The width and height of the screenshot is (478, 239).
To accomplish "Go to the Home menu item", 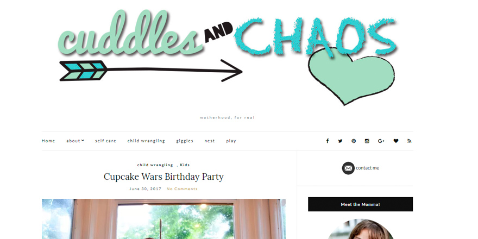I will click(48, 141).
